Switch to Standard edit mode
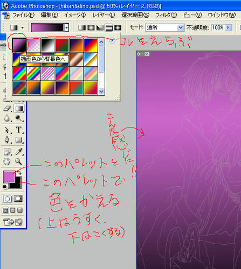 (8, 199)
